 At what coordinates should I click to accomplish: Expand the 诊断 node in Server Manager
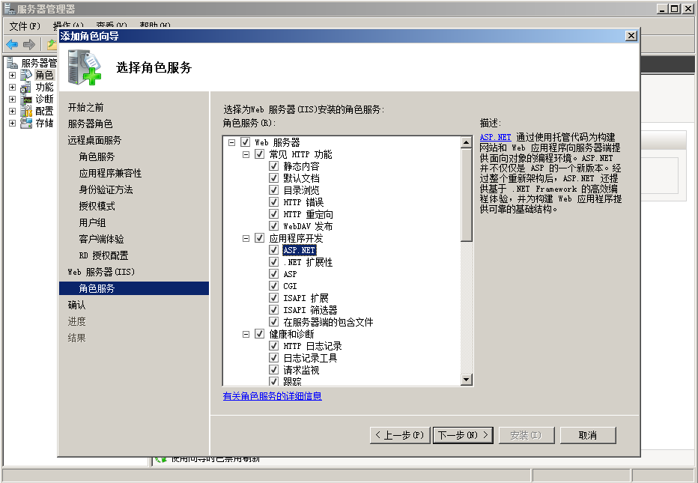pos(13,100)
